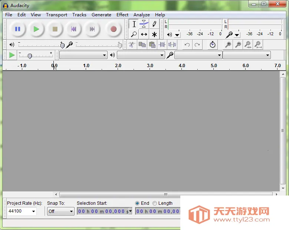Click the Copy icon in edit toolbar
The width and height of the screenshot is (289, 230).
(142, 45)
